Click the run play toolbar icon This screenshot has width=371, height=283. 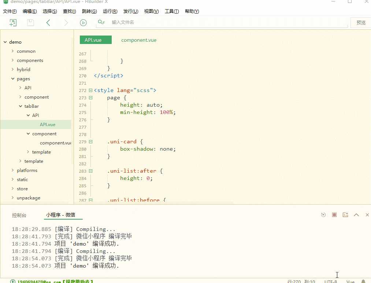point(83,23)
